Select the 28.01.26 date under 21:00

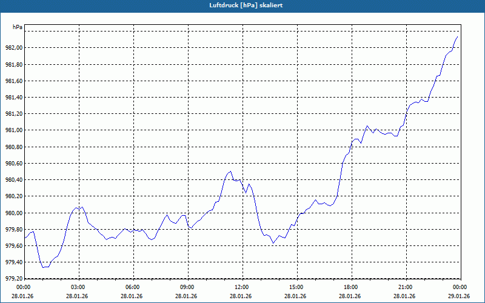pos(404,296)
